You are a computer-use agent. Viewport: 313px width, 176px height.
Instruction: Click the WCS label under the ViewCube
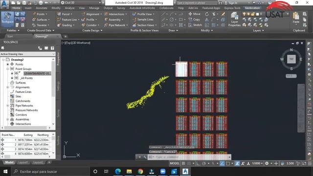click(x=291, y=76)
